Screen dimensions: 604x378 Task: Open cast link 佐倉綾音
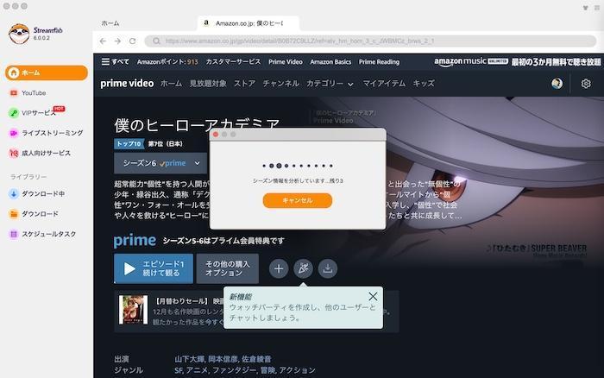(256, 359)
